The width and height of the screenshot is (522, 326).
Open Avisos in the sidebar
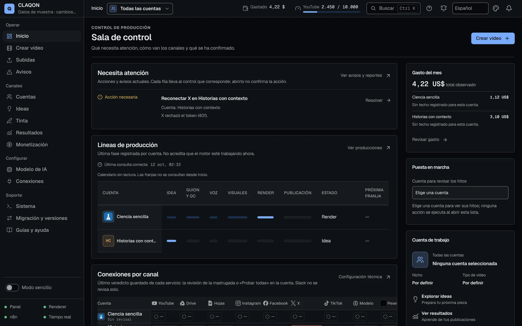click(42, 72)
